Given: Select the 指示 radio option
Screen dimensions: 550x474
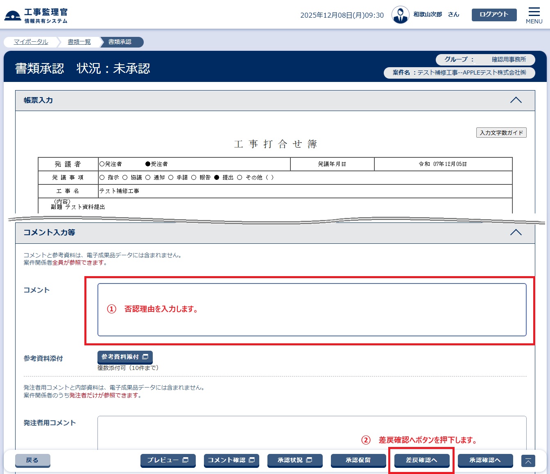Looking at the screenshot, I should point(102,177).
